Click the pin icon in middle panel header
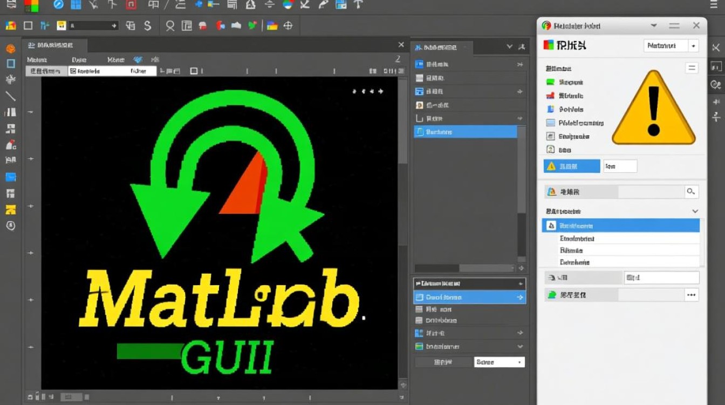Viewport: 725px width, 405px height. pos(522,48)
